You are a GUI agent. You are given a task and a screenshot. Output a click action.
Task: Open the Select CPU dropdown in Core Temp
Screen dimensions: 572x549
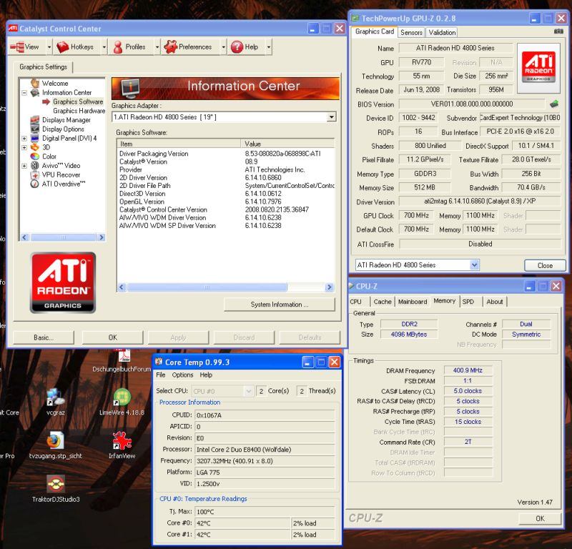222,391
